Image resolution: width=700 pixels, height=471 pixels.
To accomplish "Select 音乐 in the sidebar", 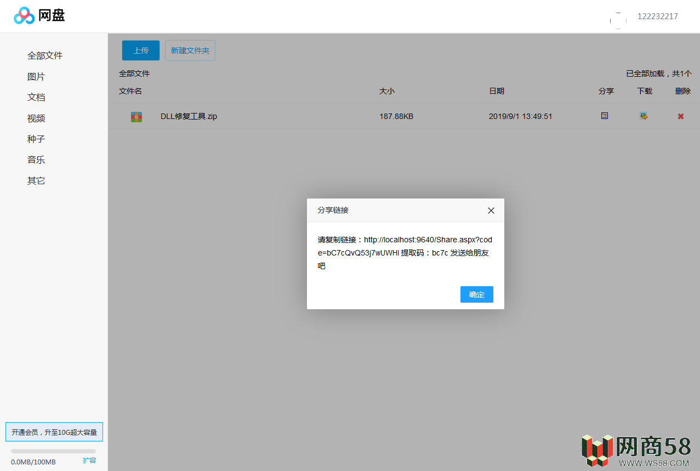I will tap(36, 160).
